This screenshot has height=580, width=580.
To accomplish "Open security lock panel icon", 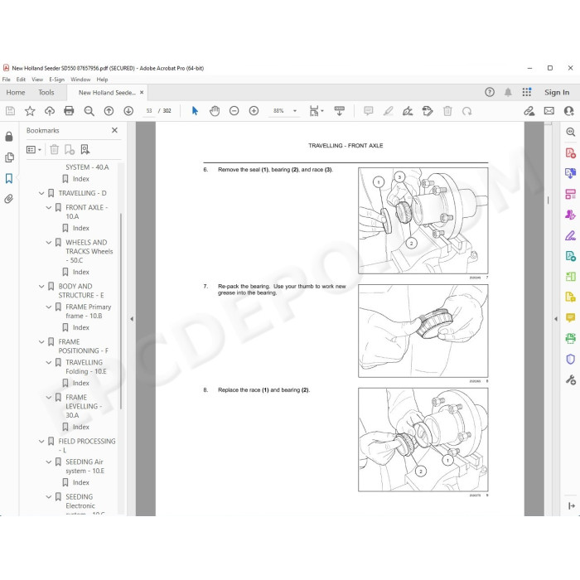I will [9, 137].
